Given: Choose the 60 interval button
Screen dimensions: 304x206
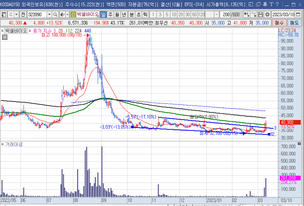Looking at the screenshot, I should (194, 14).
